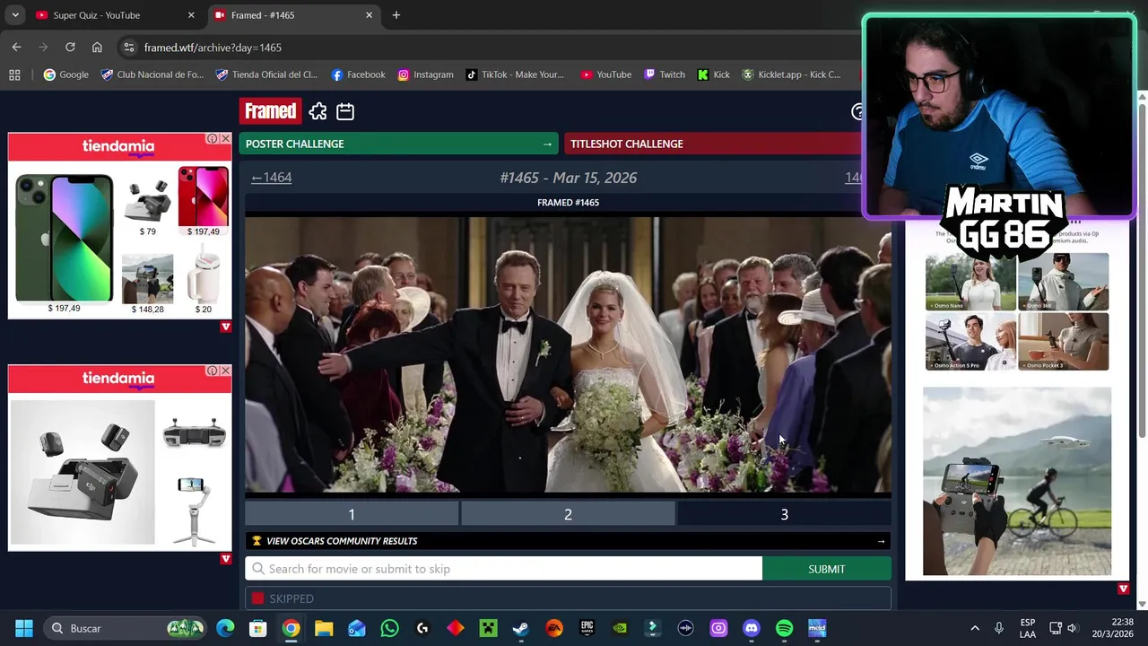This screenshot has width=1148, height=646.
Task: Open WhatsApp from taskbar
Action: [389, 628]
